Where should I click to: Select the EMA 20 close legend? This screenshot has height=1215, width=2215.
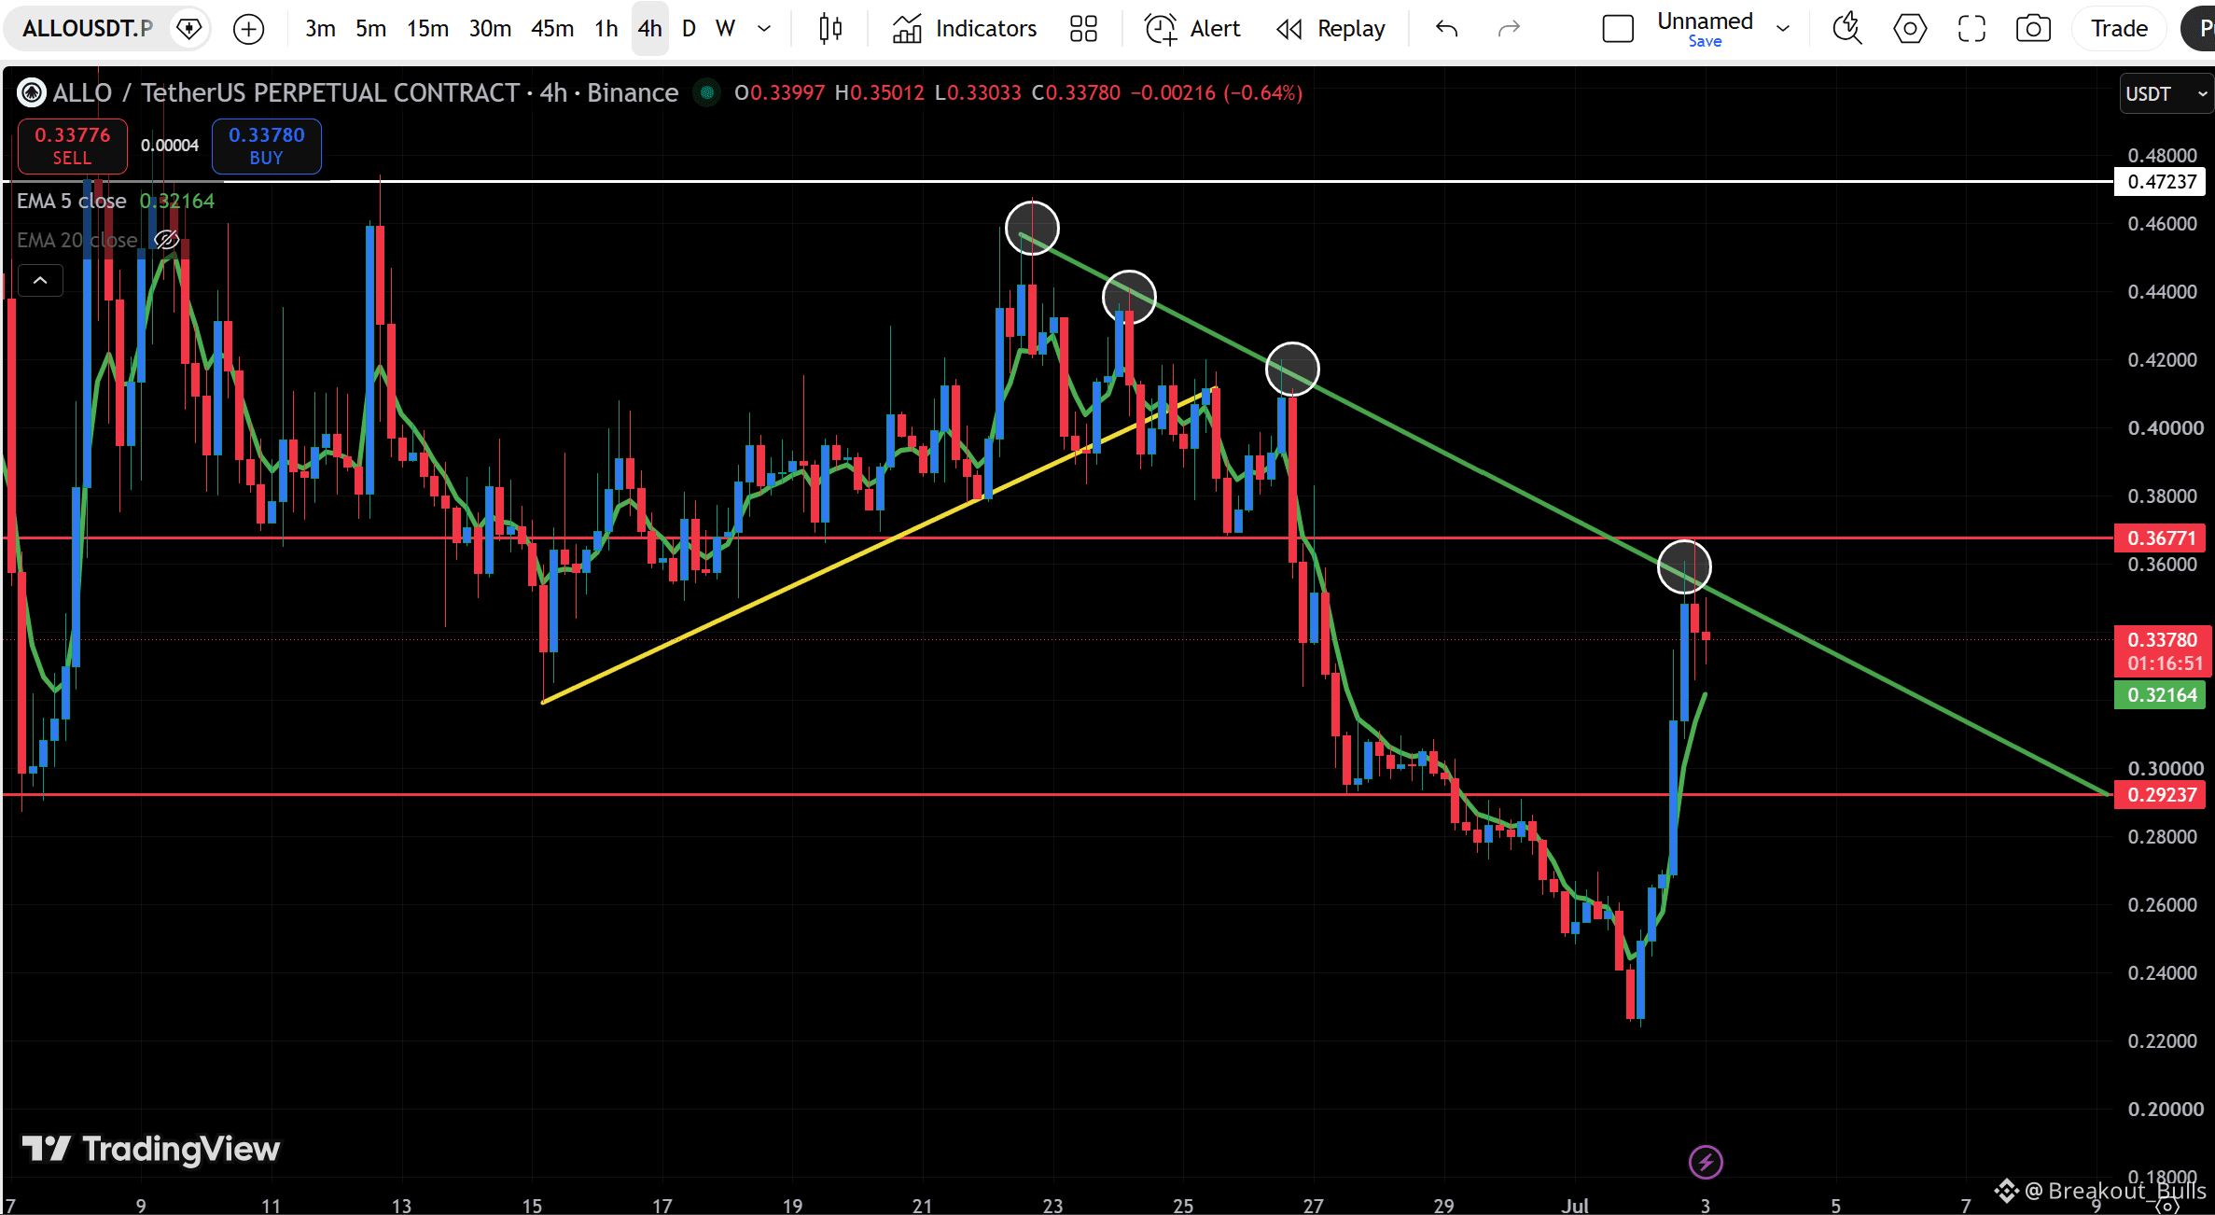[x=77, y=240]
